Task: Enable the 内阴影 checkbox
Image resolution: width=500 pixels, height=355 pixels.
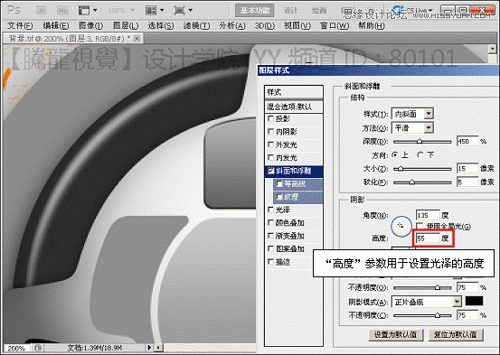Action: 270,131
